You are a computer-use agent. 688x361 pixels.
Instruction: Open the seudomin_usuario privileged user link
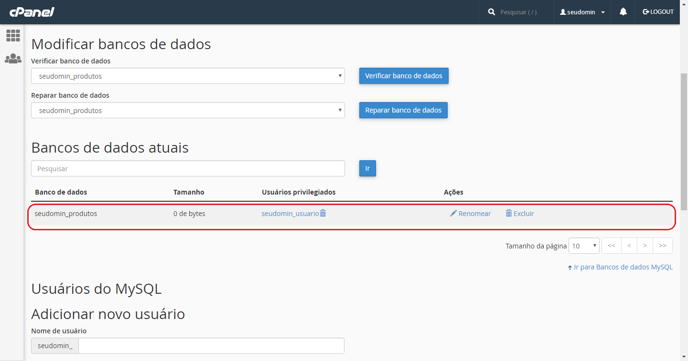[x=290, y=214]
